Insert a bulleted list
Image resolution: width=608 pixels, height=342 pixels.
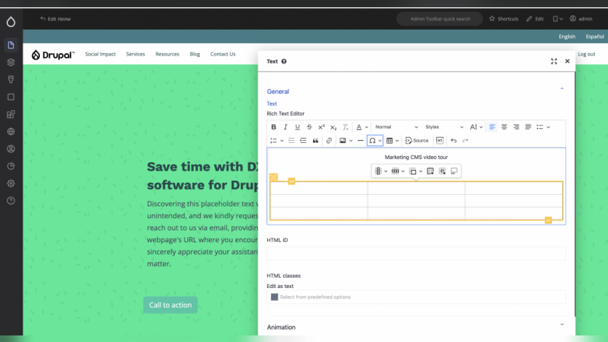(540, 127)
